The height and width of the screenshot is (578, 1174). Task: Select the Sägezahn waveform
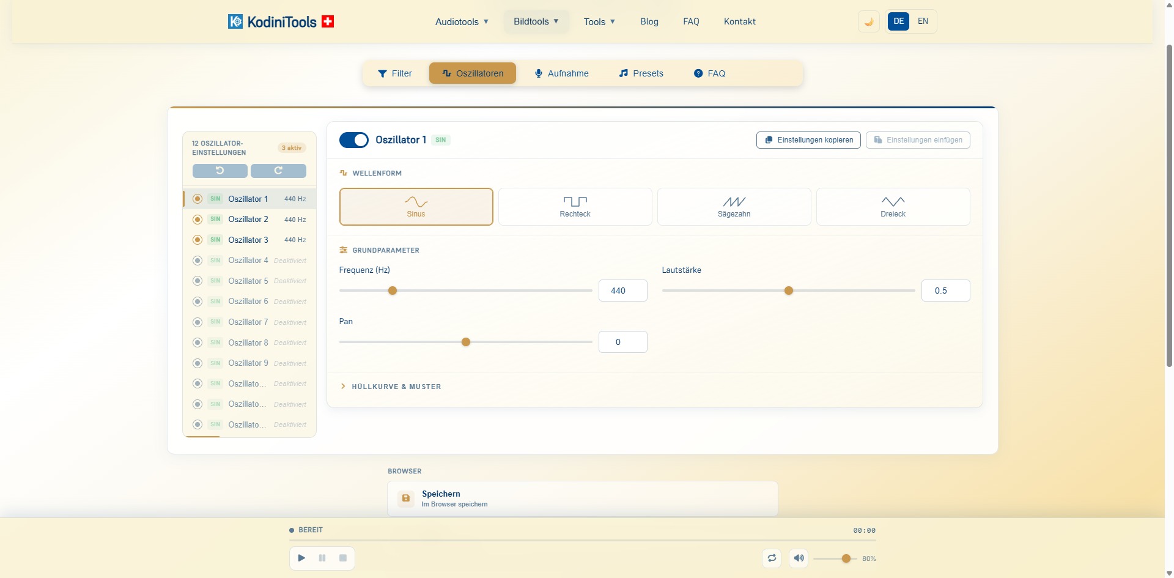(734, 207)
